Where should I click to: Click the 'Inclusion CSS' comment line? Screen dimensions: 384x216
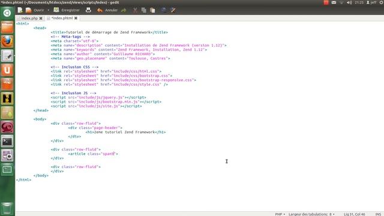pyautogui.click(x=74, y=67)
